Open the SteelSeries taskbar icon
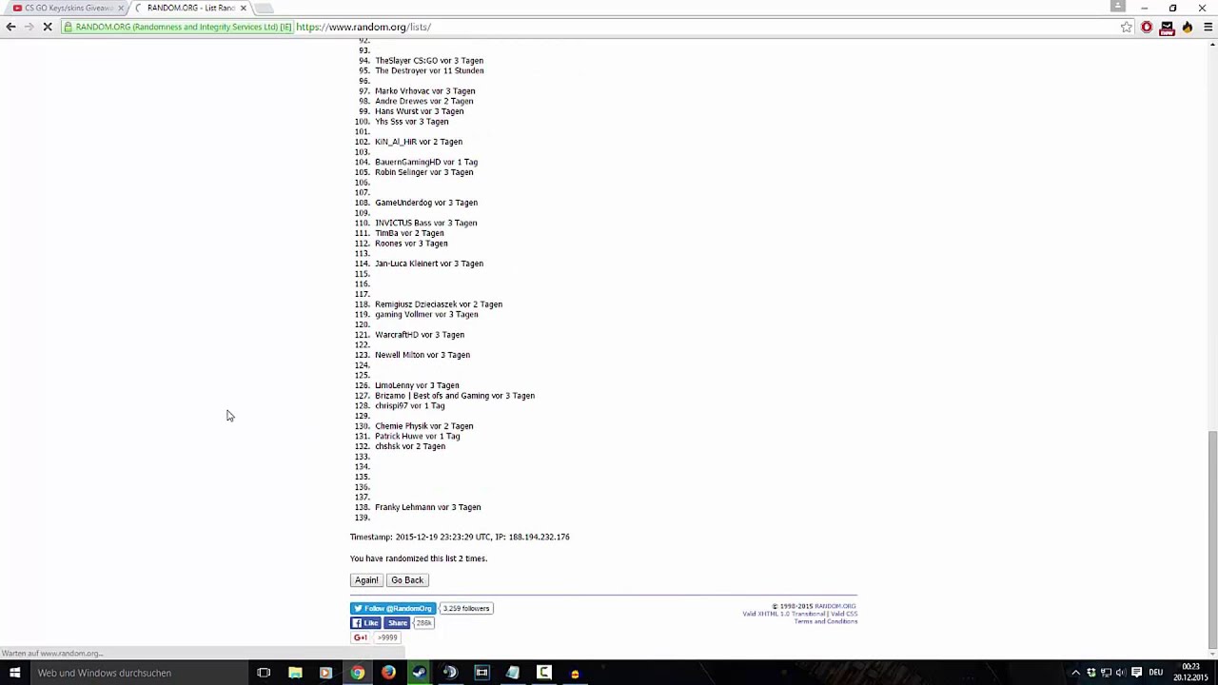The width and height of the screenshot is (1218, 685). [450, 673]
